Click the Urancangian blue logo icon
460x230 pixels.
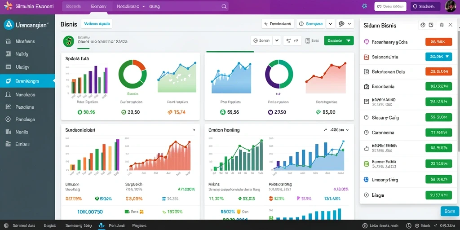(9, 25)
